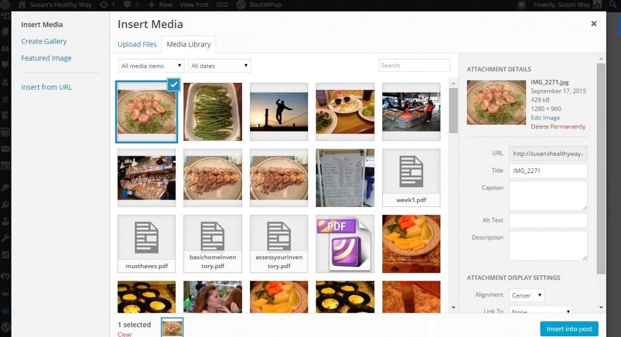The height and width of the screenshot is (337, 621).
Task: Switch to the Upload Files tab
Action: [x=137, y=44]
